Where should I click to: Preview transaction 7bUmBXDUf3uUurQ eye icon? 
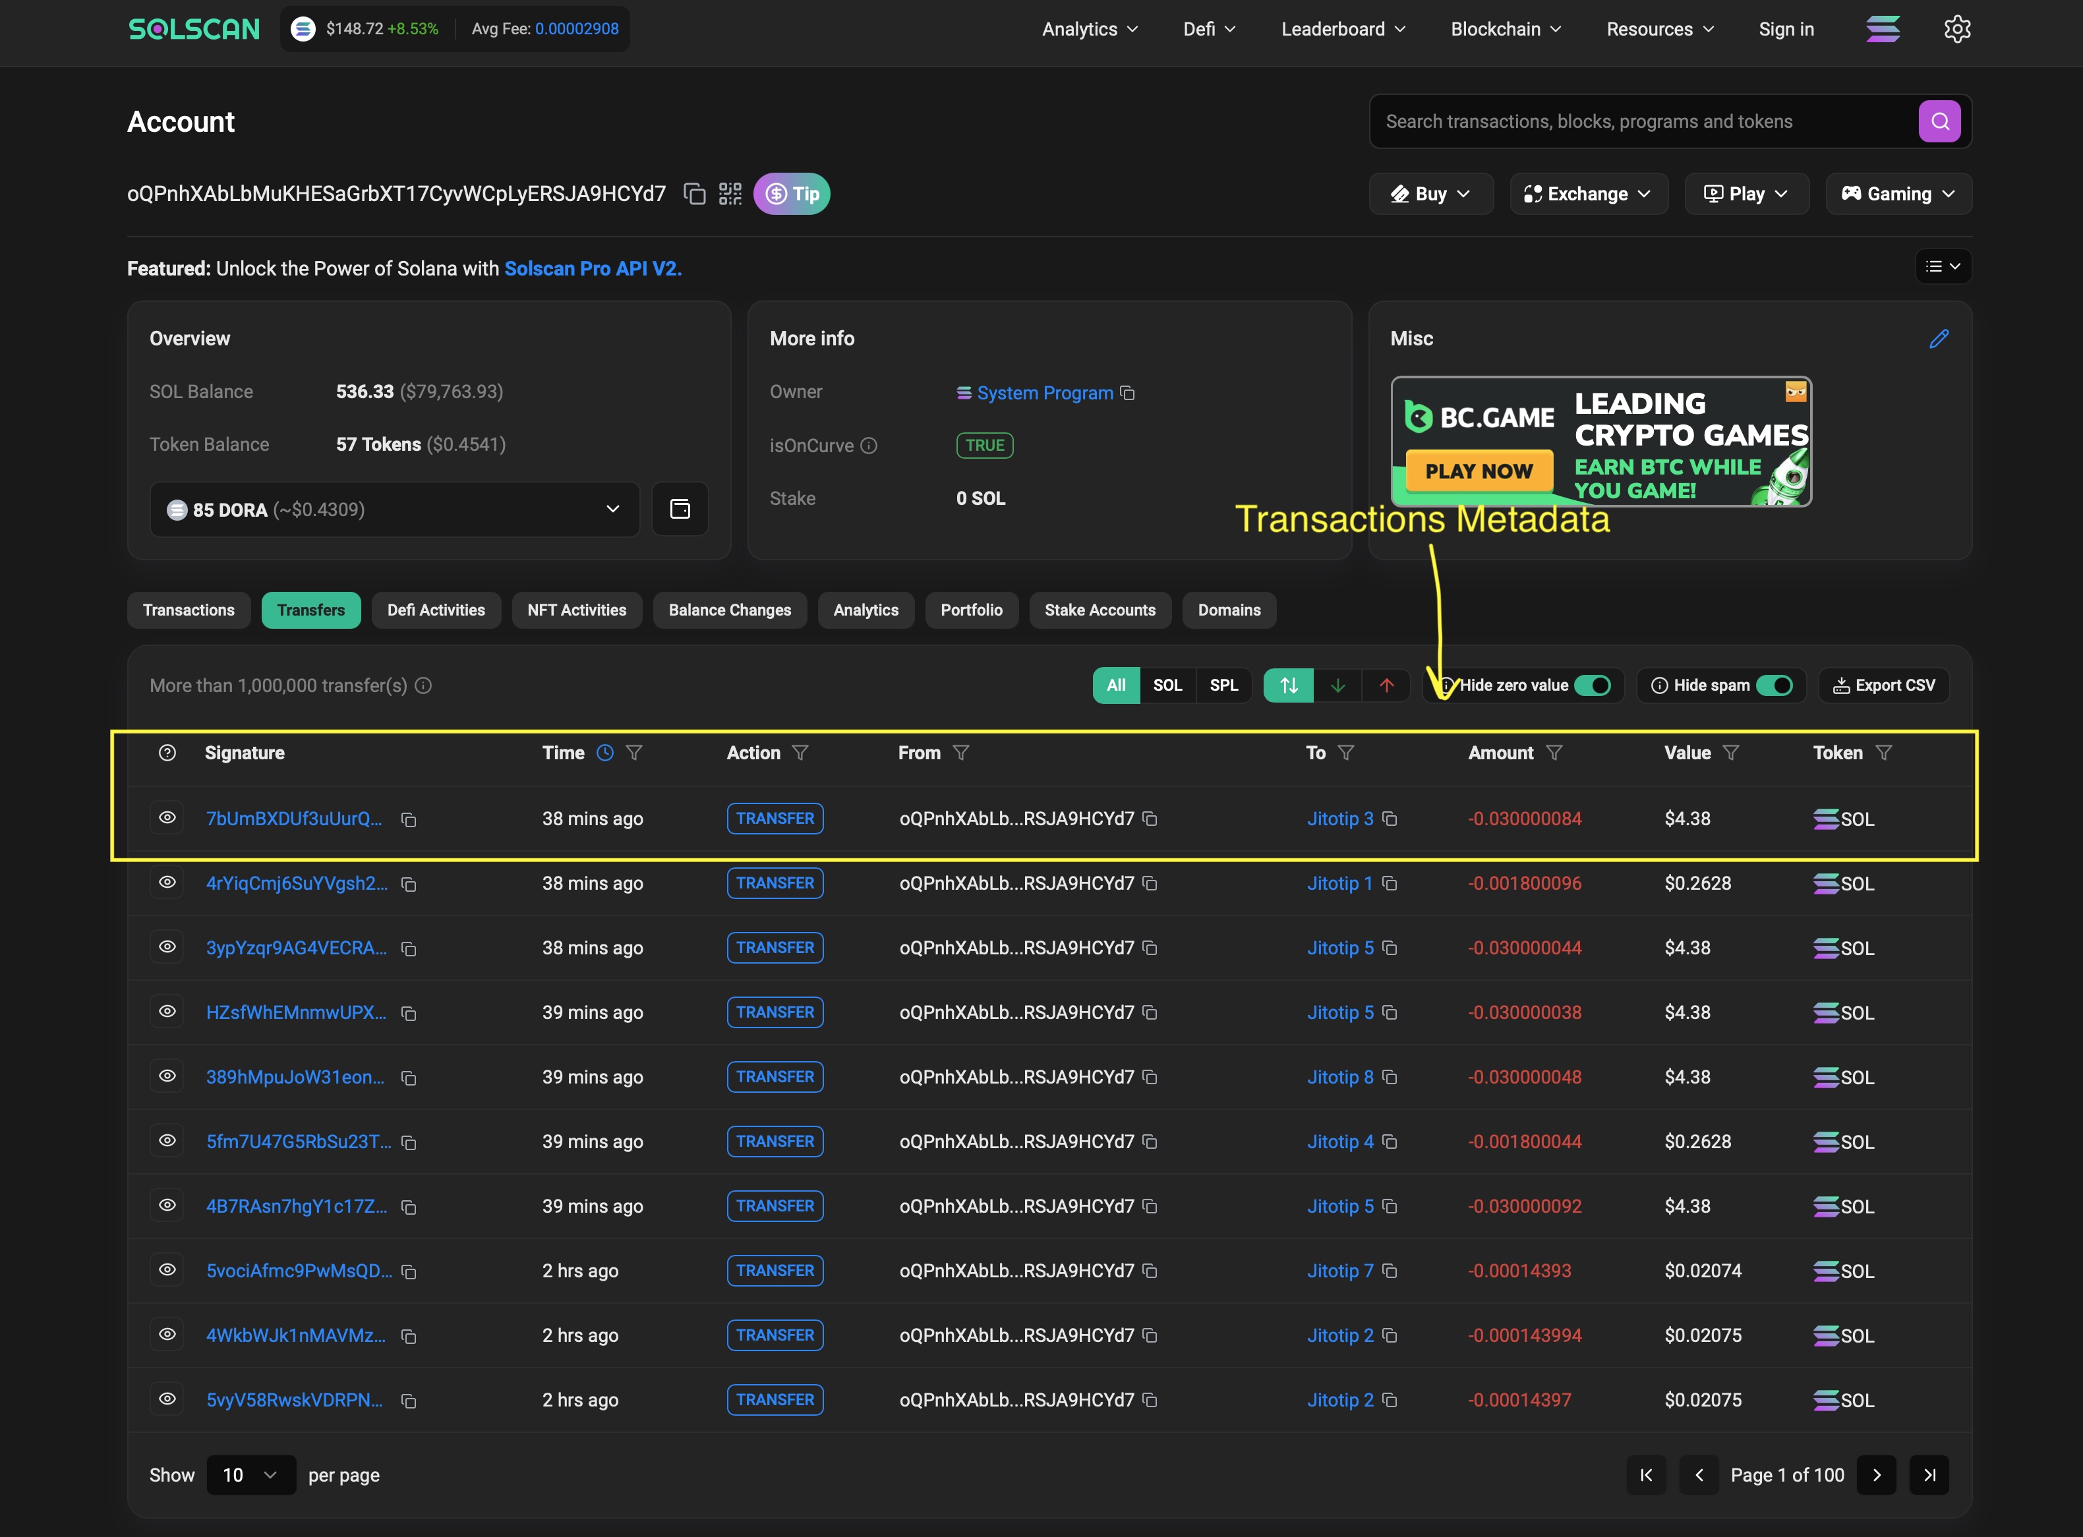point(167,817)
